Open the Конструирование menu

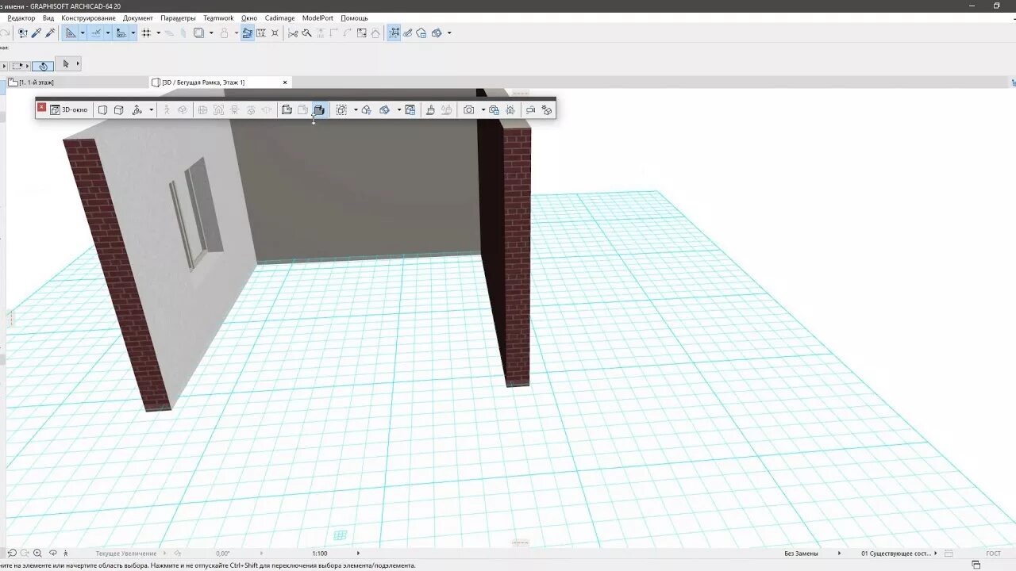pyautogui.click(x=88, y=17)
